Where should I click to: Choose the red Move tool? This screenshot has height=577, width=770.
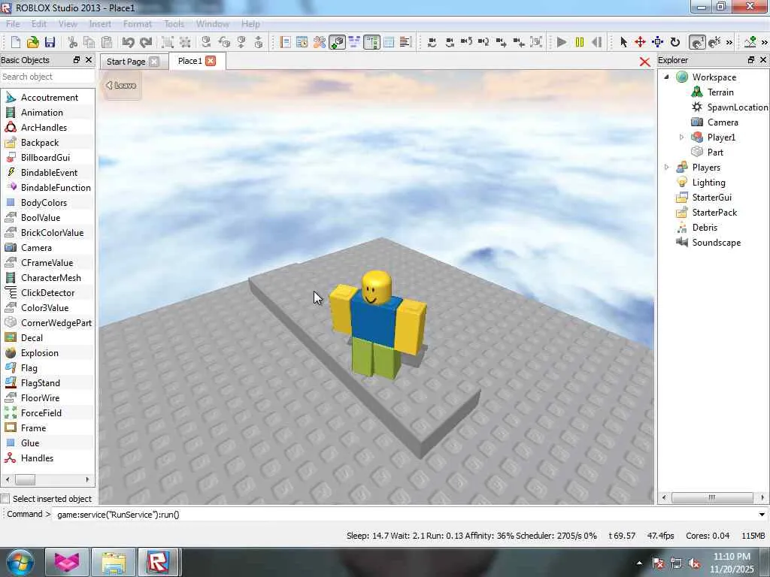coord(640,42)
